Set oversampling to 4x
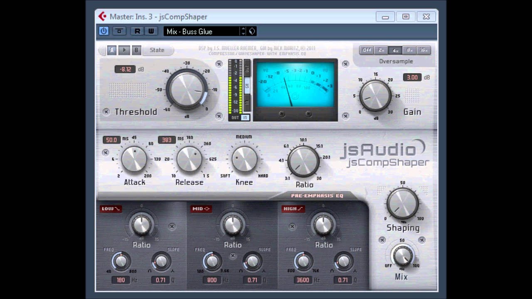532x299 pixels. [395, 50]
